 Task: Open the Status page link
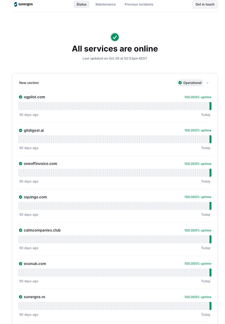[x=81, y=4]
